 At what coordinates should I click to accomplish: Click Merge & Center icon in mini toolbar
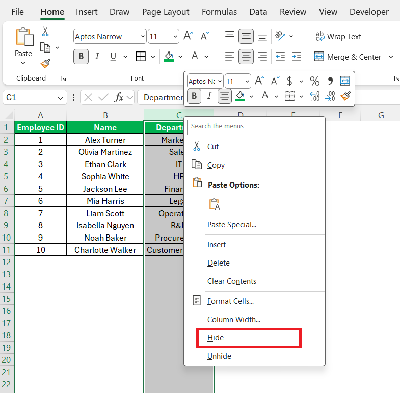coord(345,81)
